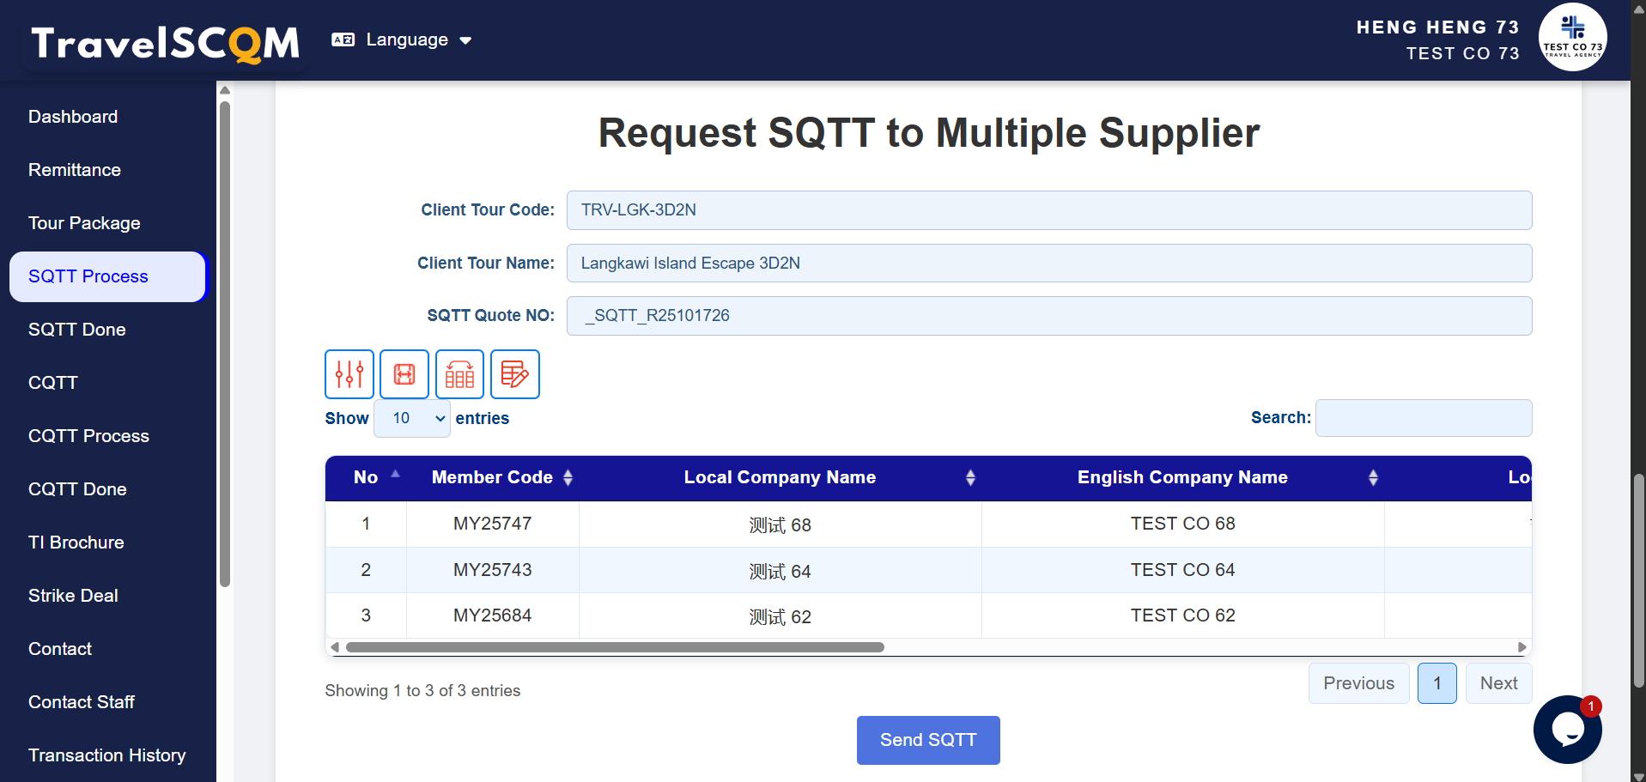
Task: Click the TEST CO 73 profile avatar
Action: tap(1572, 37)
